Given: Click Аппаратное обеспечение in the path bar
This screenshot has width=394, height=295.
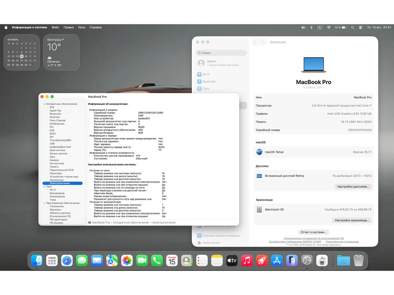Looking at the screenshot, I should [131, 222].
